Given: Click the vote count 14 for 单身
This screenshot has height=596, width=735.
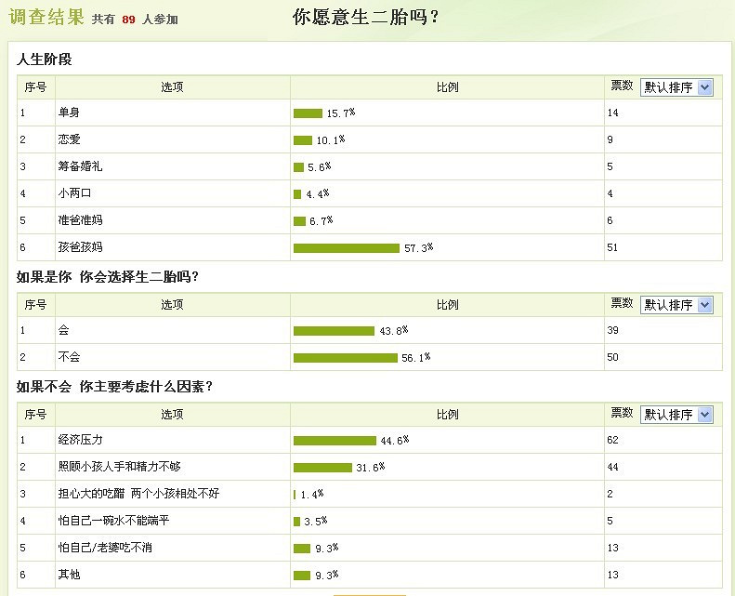Looking at the screenshot, I should point(612,113).
